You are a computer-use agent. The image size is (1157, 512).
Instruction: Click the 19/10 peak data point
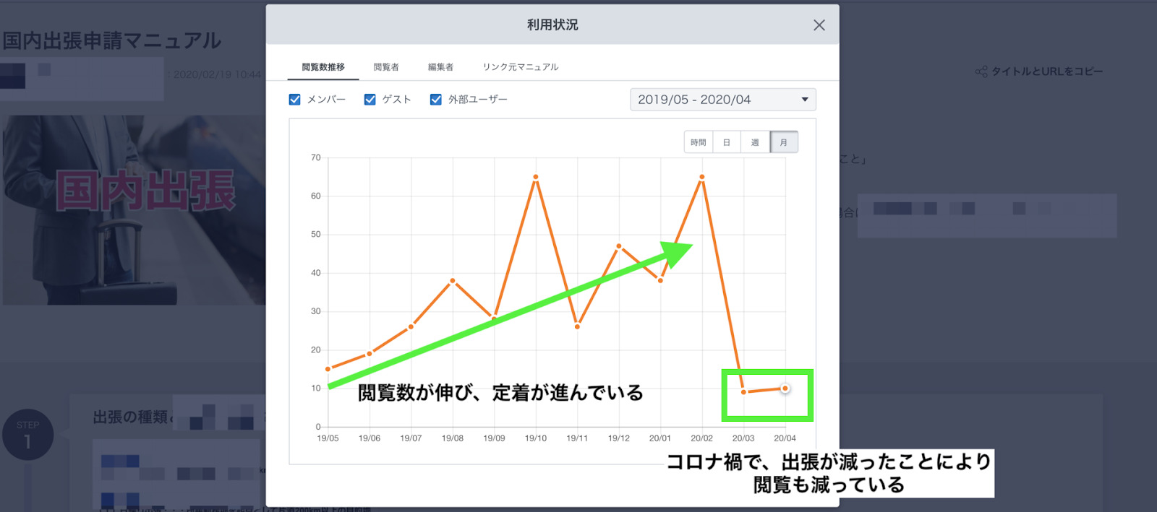(536, 177)
